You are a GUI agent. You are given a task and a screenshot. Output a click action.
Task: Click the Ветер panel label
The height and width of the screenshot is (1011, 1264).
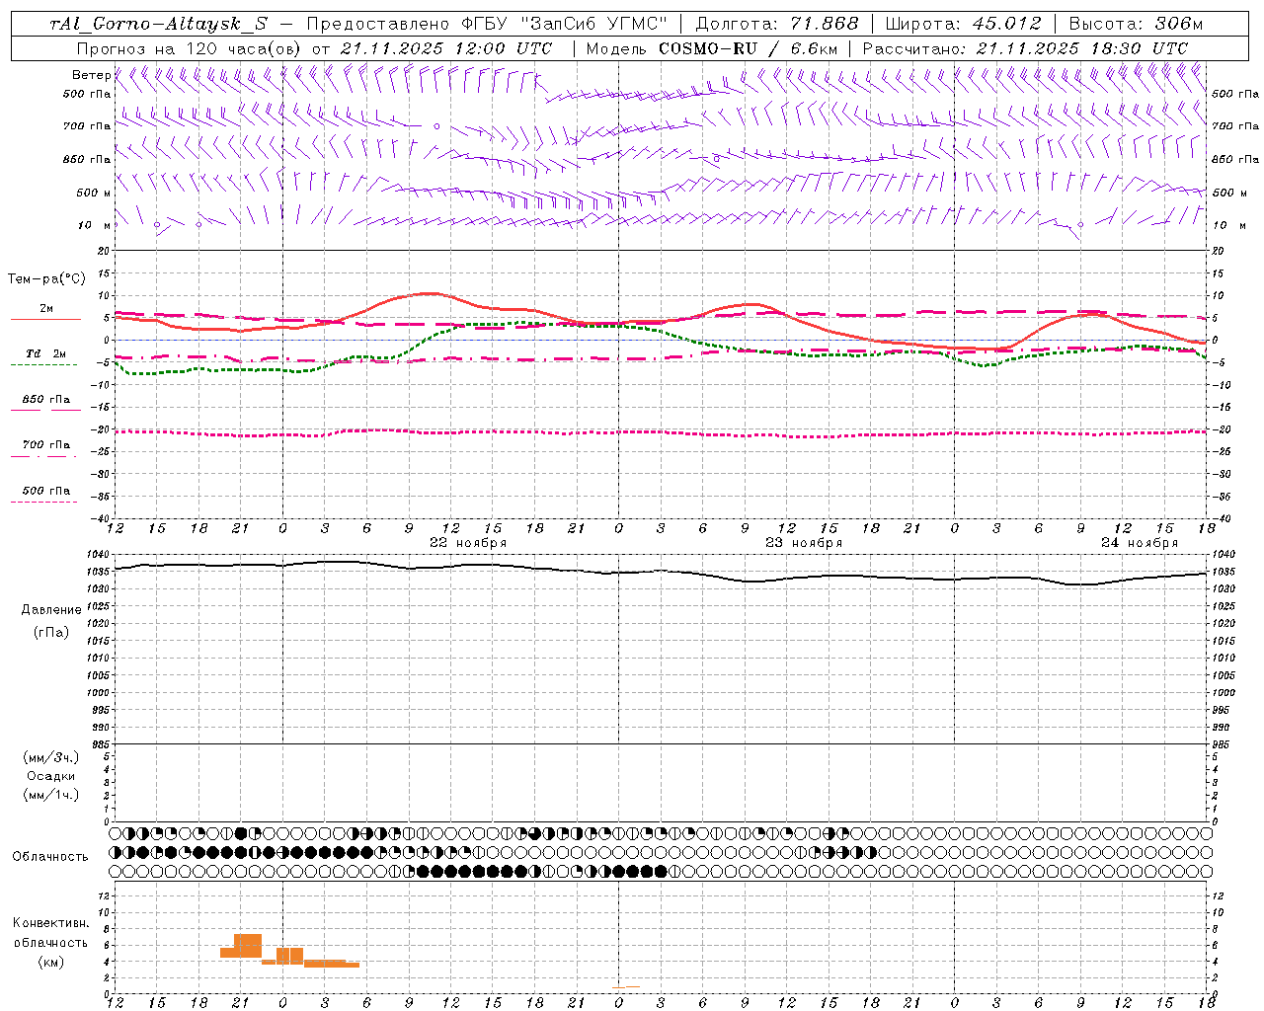(x=91, y=75)
